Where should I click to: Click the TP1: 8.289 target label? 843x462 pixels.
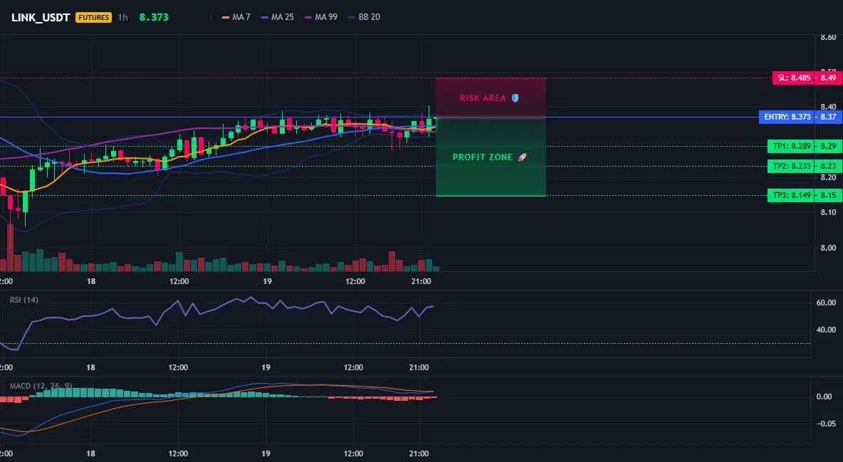(791, 146)
